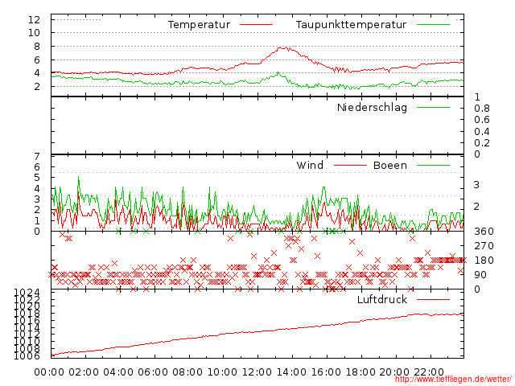Click the 08:00 time axis label
Image resolution: width=515 pixels, height=386 pixels.
[187, 372]
